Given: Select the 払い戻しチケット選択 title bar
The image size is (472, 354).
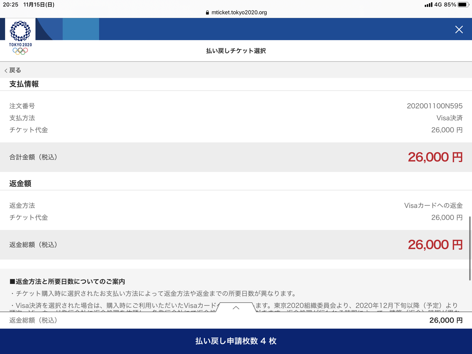Looking at the screenshot, I should (x=236, y=51).
